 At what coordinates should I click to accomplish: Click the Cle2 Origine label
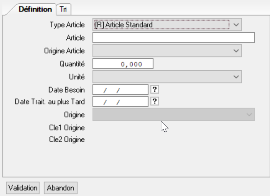pos(67,140)
